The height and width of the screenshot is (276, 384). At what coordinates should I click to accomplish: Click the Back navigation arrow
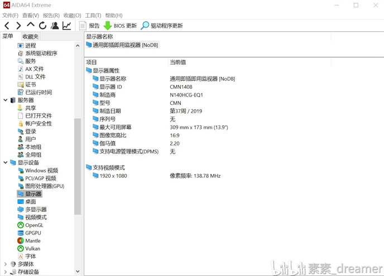(7, 26)
